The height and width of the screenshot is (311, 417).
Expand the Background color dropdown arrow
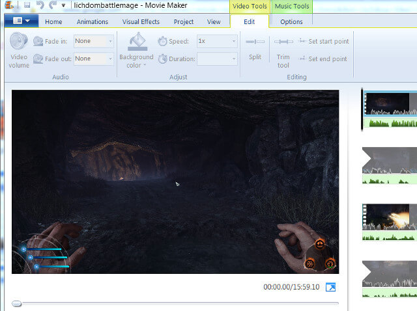point(145,65)
